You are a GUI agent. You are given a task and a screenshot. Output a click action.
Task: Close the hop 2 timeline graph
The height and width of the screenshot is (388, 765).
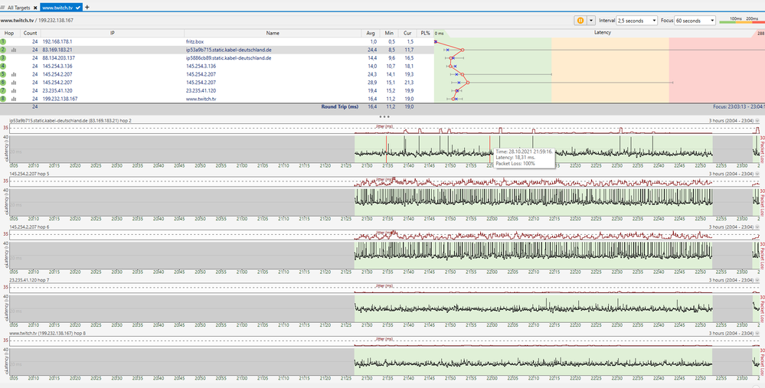(757, 121)
